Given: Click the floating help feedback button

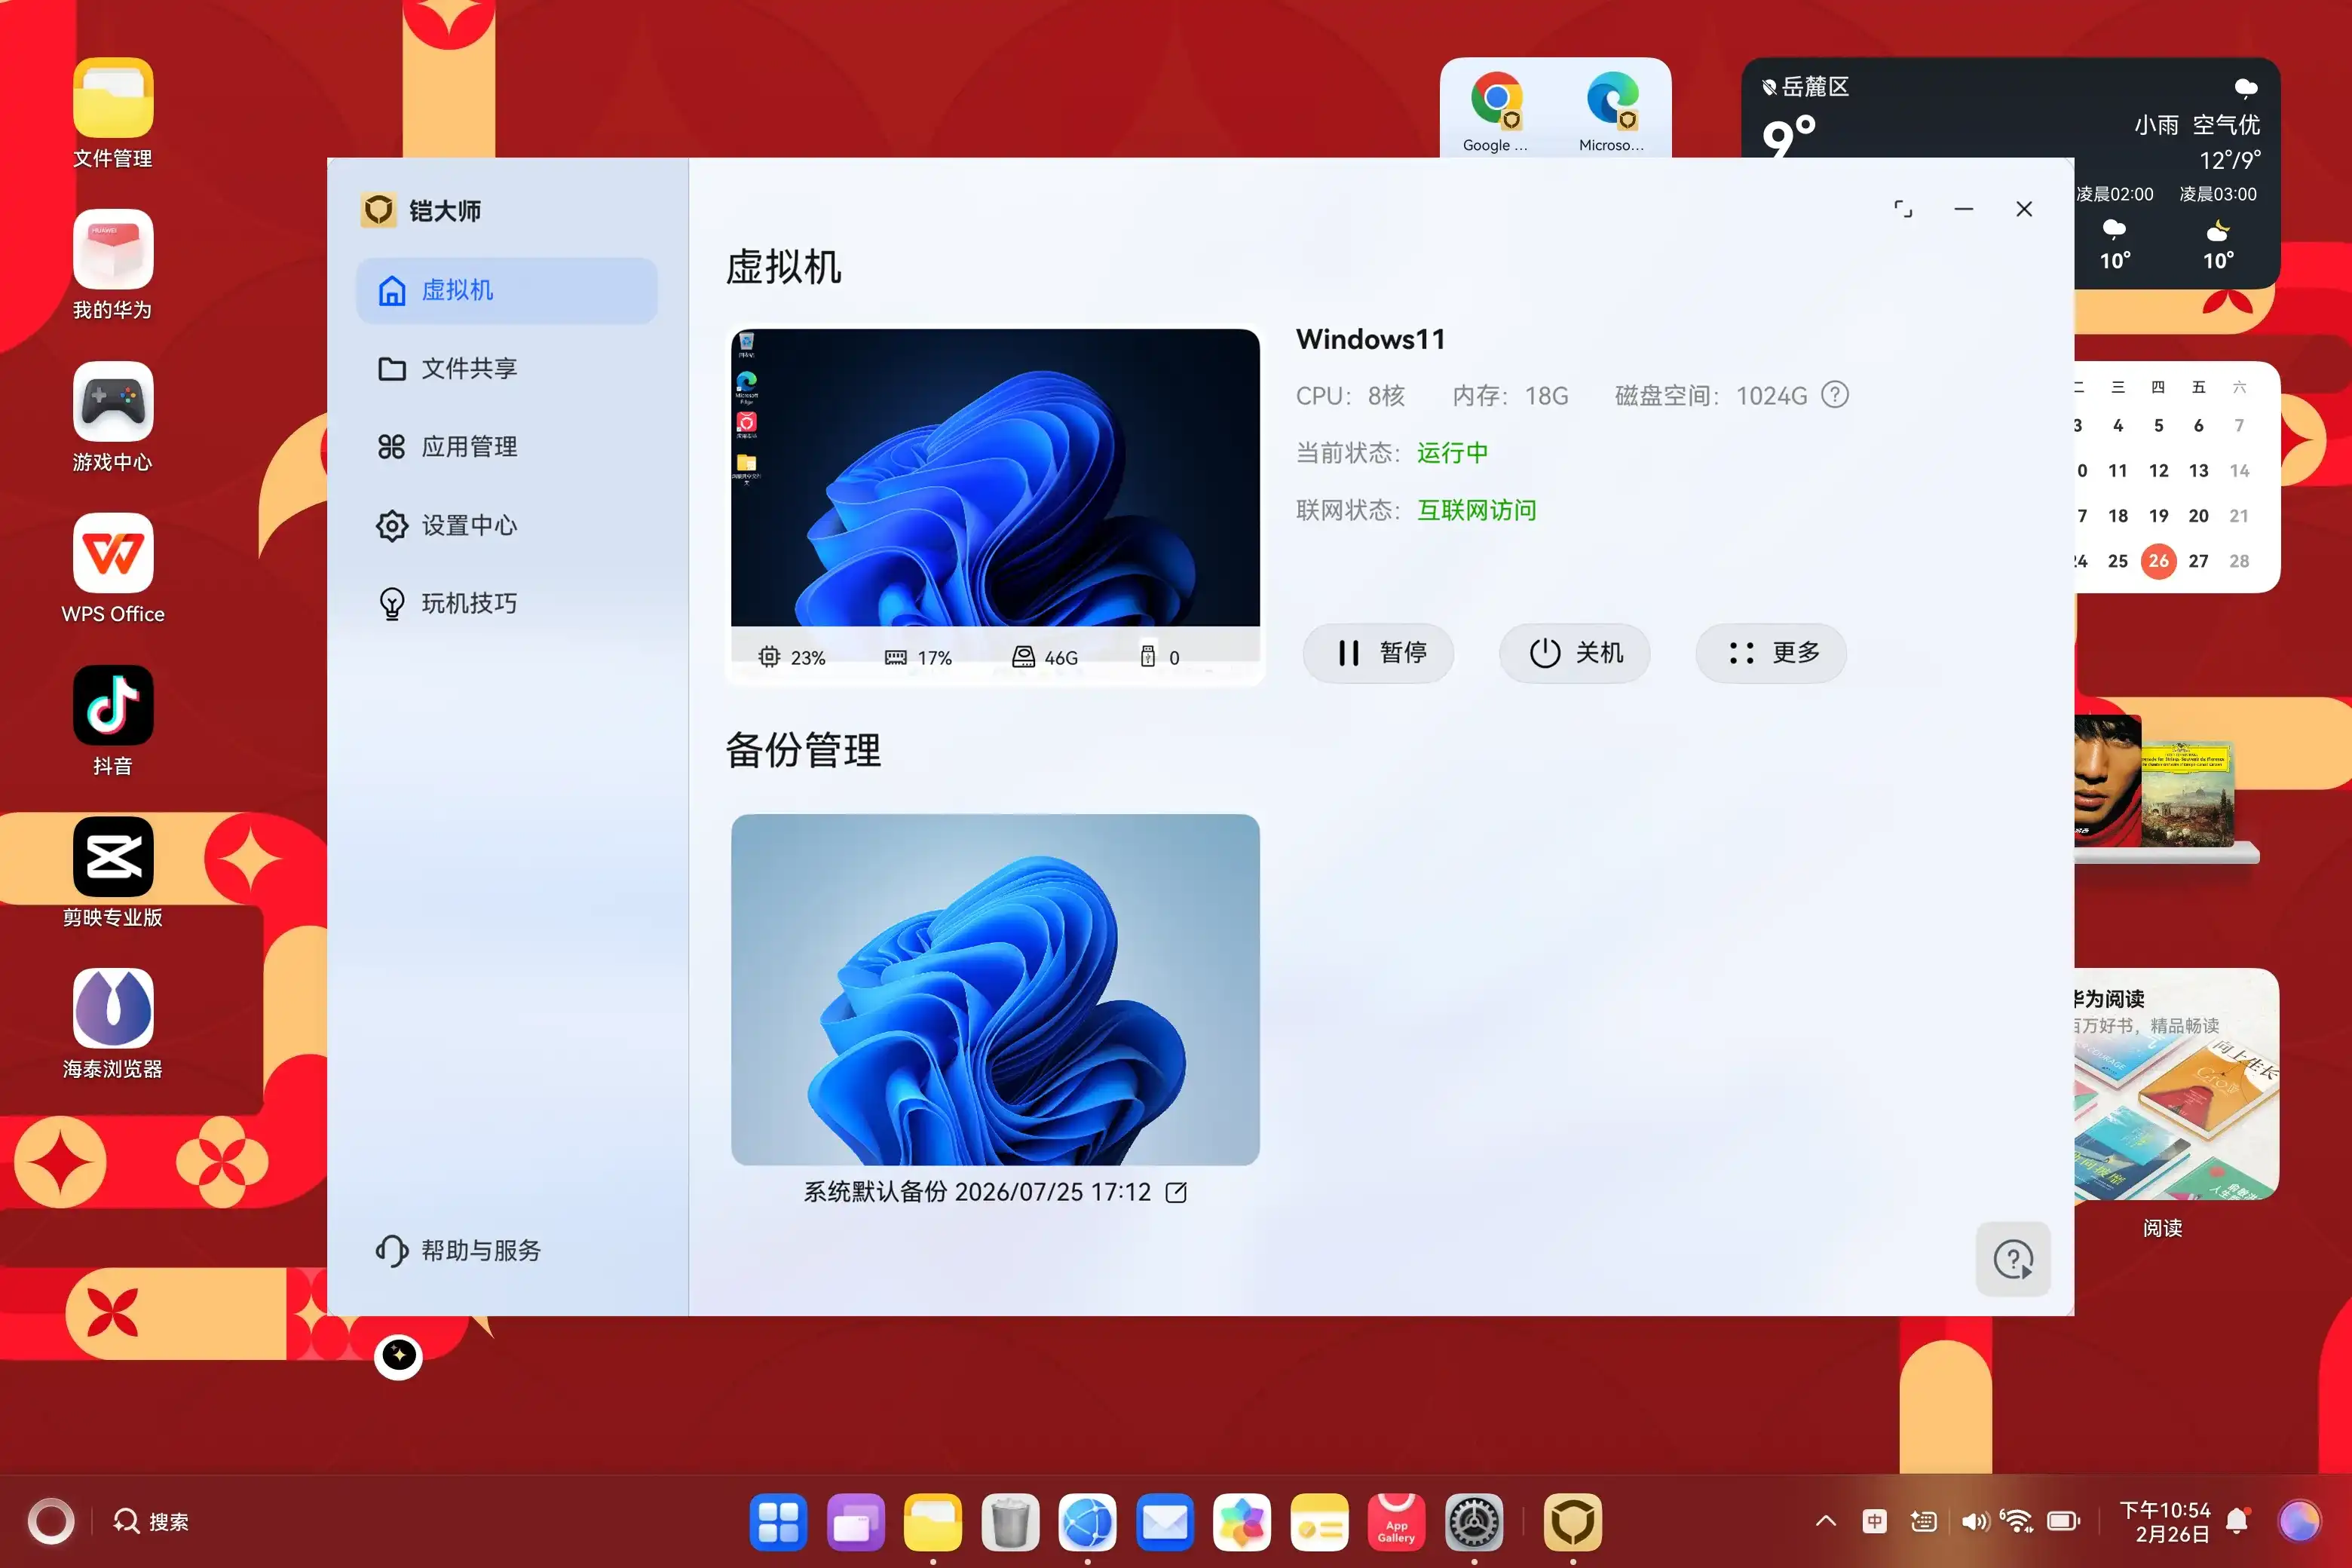Looking at the screenshot, I should 2013,1259.
